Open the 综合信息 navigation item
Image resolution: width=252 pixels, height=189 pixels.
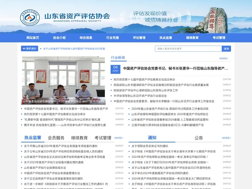(86, 38)
